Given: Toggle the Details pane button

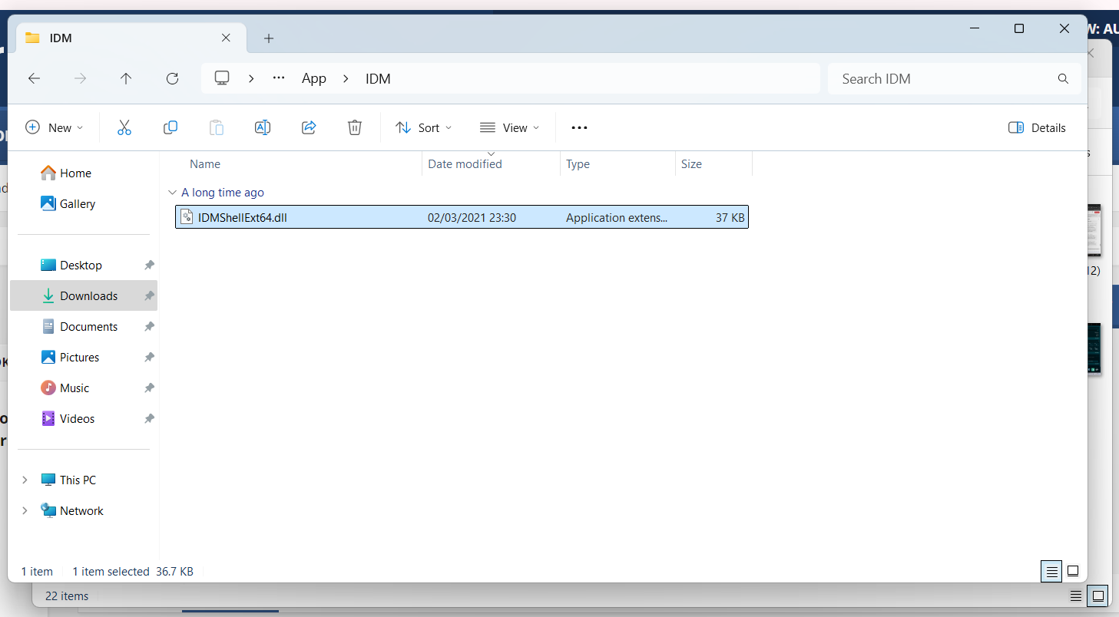Looking at the screenshot, I should click(1037, 128).
